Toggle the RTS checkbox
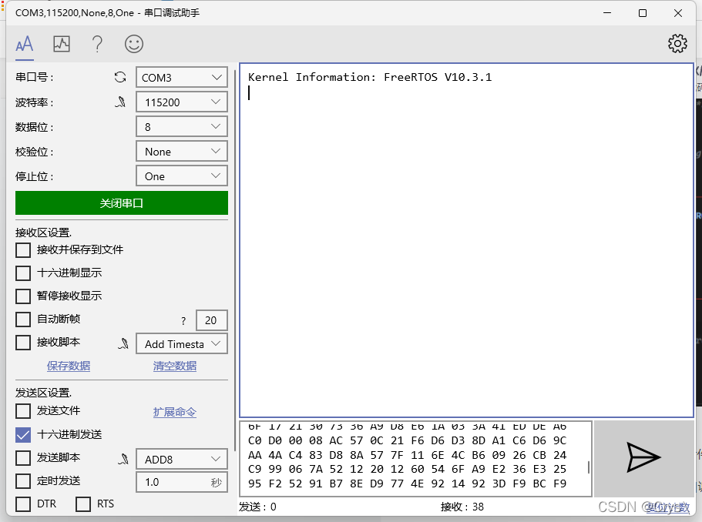The image size is (702, 522). click(x=82, y=504)
